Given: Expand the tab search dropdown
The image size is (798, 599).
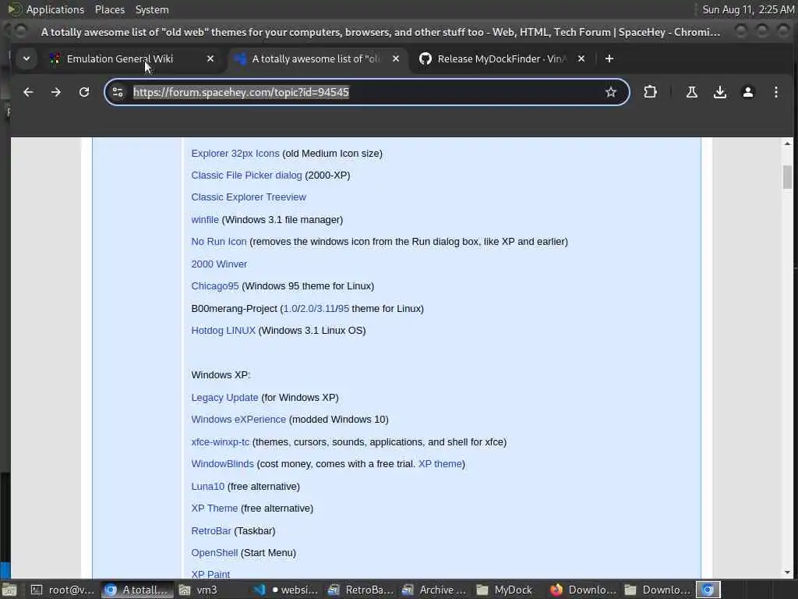Looking at the screenshot, I should tap(26, 58).
